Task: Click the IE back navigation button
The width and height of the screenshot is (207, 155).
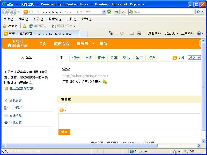Action: click(6, 12)
